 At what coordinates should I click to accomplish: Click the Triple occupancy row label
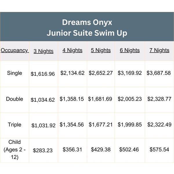14,125
